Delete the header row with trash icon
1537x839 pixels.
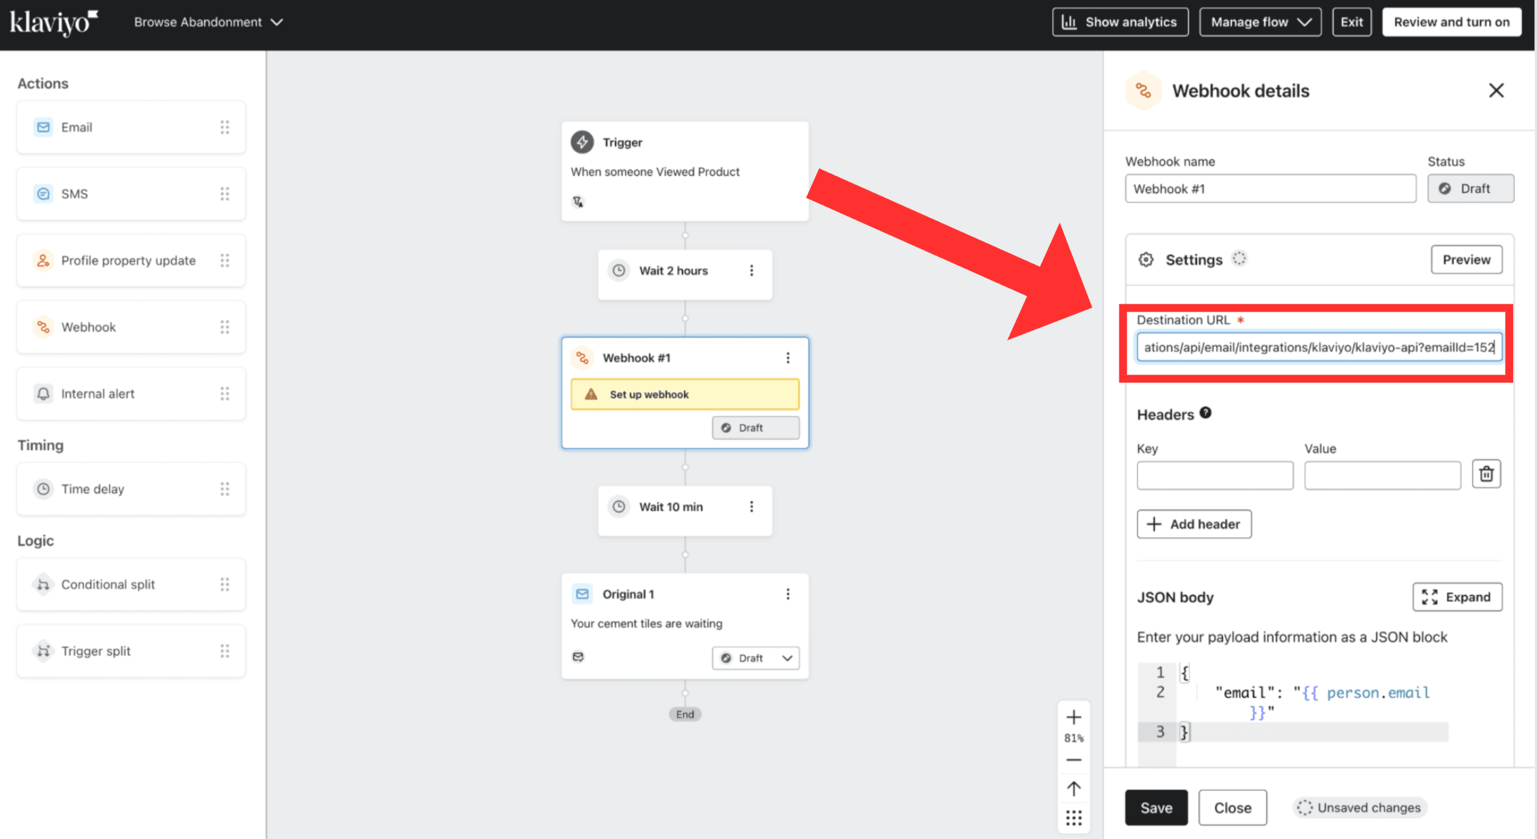tap(1486, 474)
